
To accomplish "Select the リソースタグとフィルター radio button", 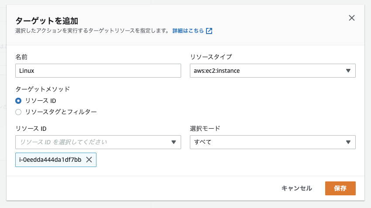I will tap(18, 112).
